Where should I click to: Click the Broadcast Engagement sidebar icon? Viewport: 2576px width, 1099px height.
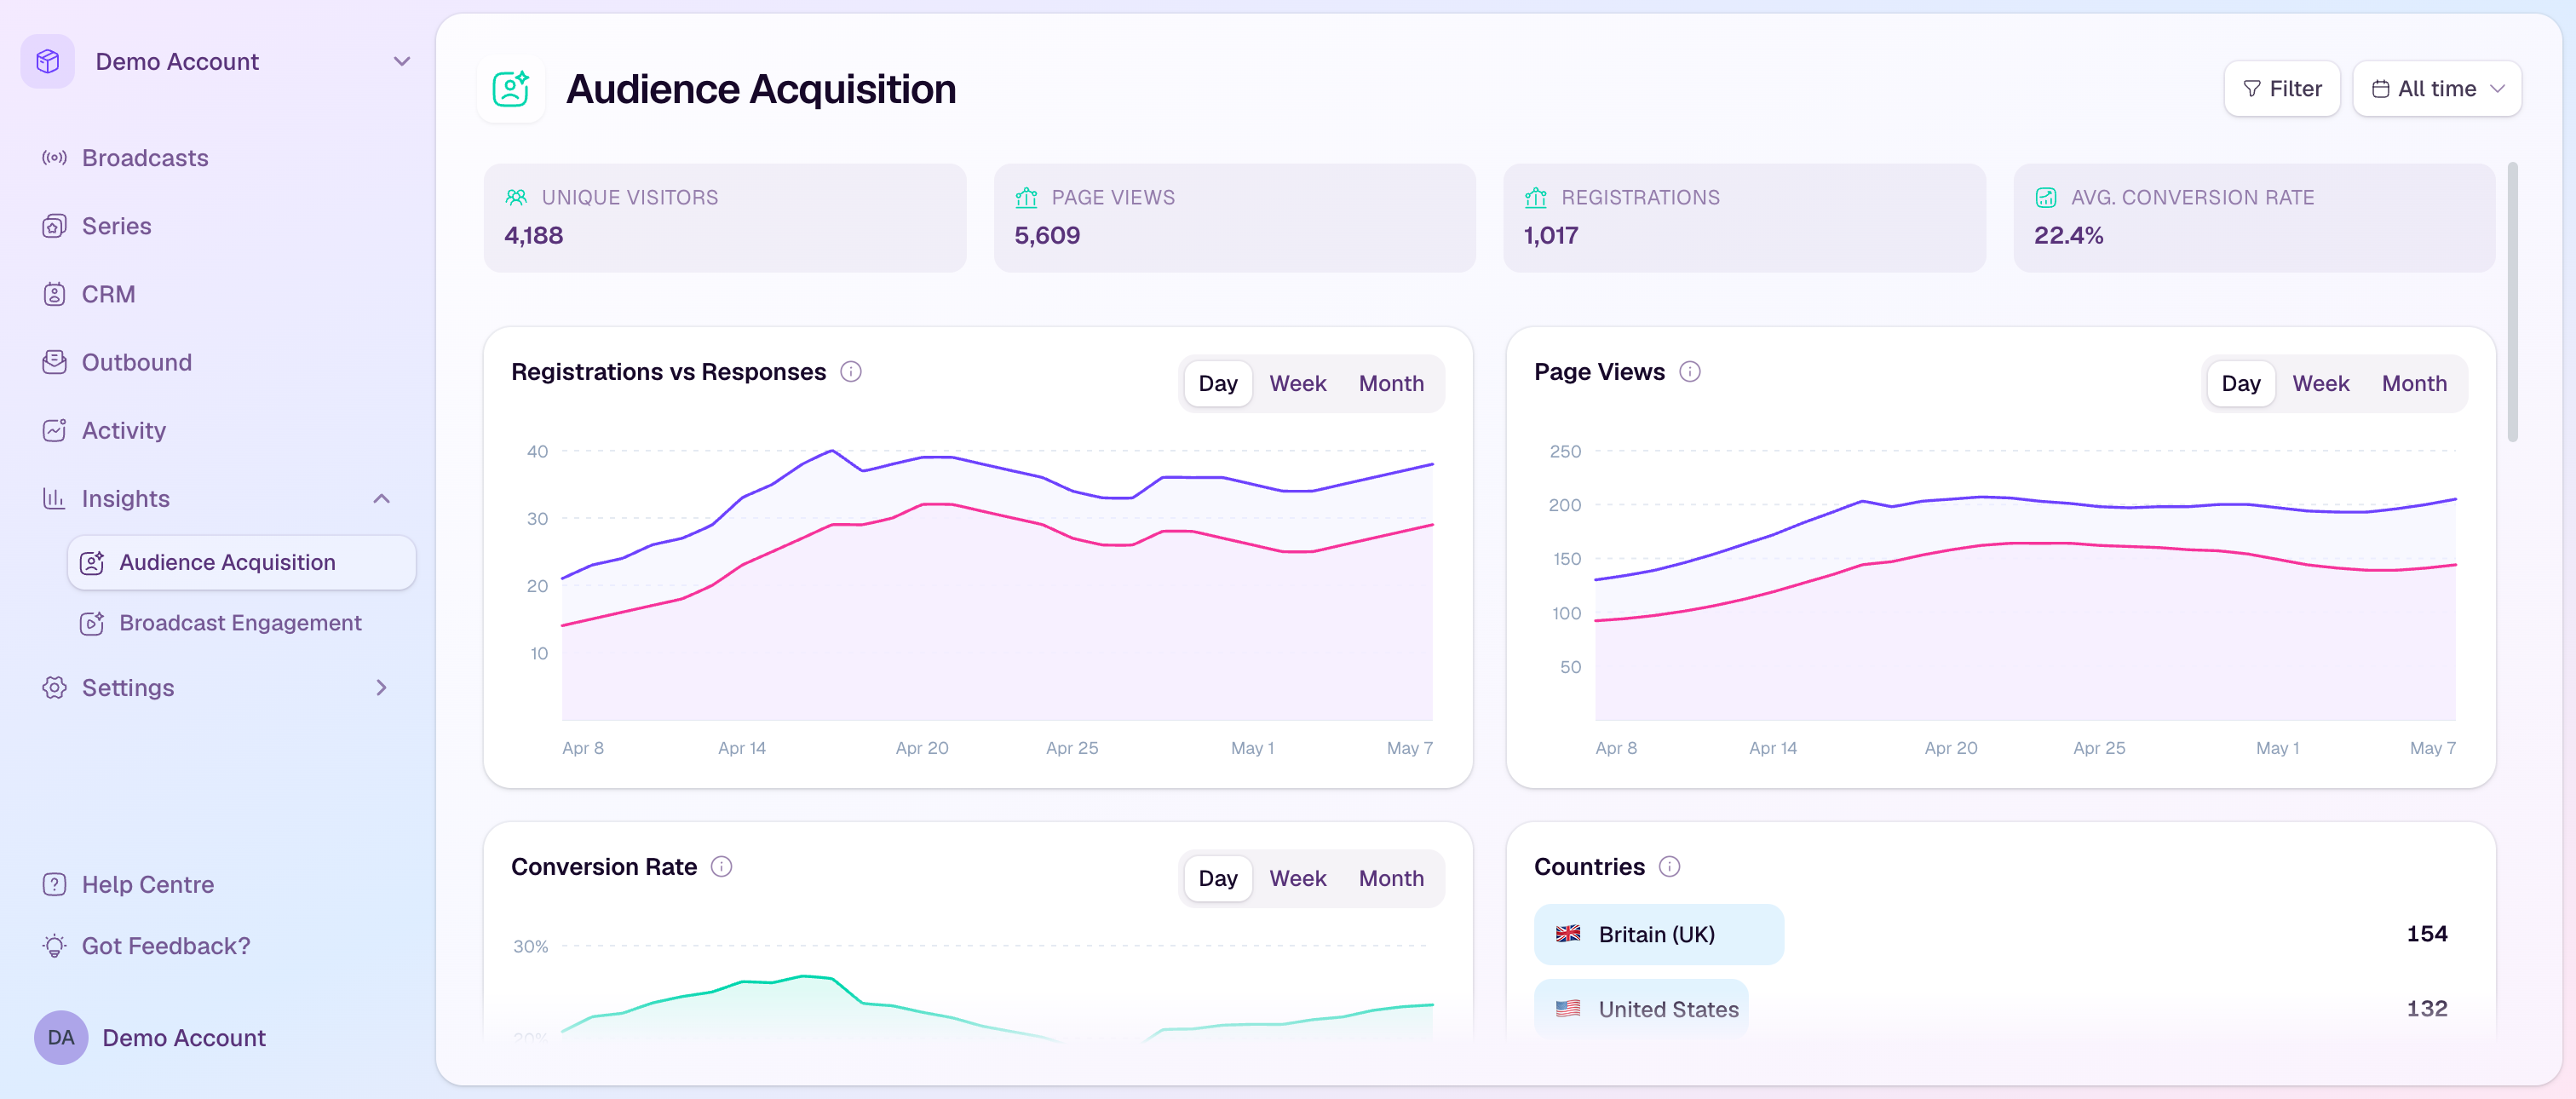pos(92,623)
